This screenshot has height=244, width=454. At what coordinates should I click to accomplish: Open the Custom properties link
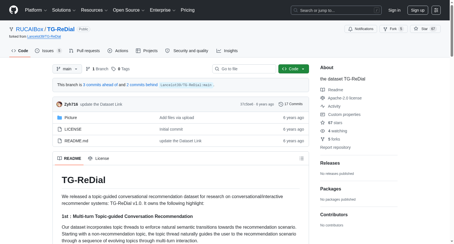(340, 114)
